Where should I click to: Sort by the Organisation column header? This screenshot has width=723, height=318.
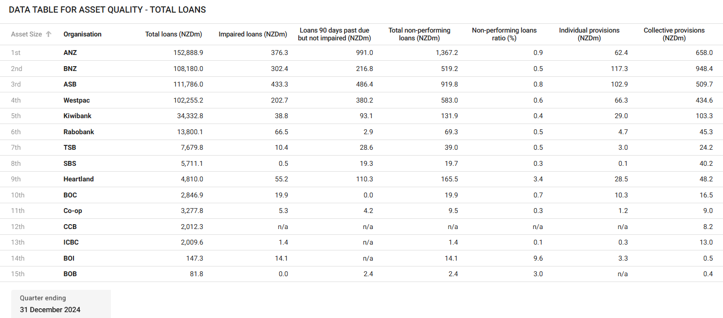(x=82, y=34)
